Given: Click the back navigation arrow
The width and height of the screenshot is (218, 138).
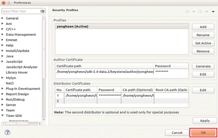Looking at the screenshot, I should (187, 12).
